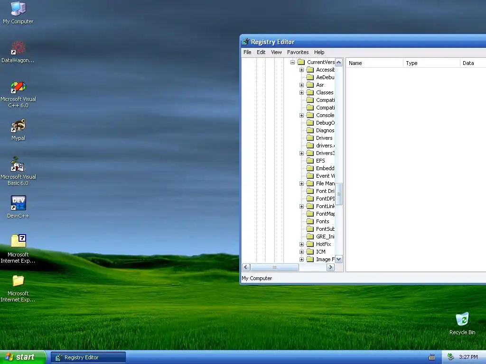486x364 pixels.
Task: Click the HotFix key folder icon
Action: [x=310, y=244]
